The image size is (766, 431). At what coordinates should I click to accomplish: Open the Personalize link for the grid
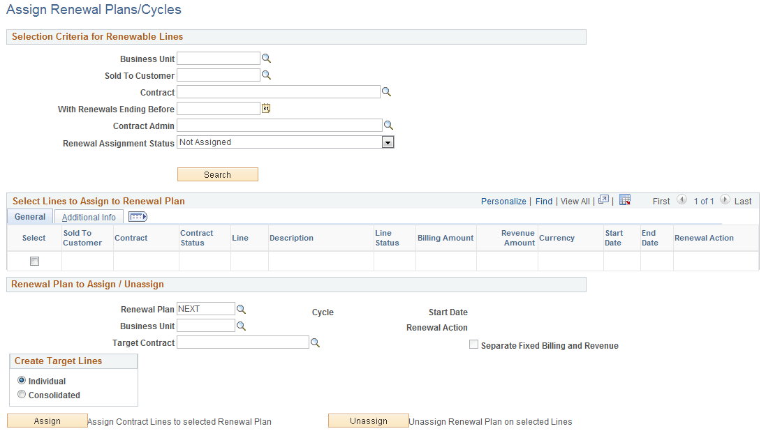(x=503, y=201)
